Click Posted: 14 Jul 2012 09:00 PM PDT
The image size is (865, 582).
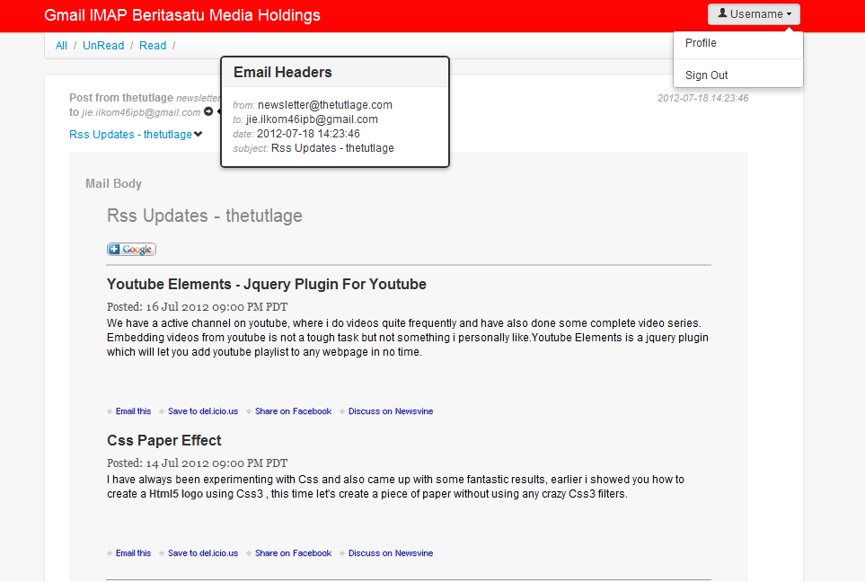point(197,463)
